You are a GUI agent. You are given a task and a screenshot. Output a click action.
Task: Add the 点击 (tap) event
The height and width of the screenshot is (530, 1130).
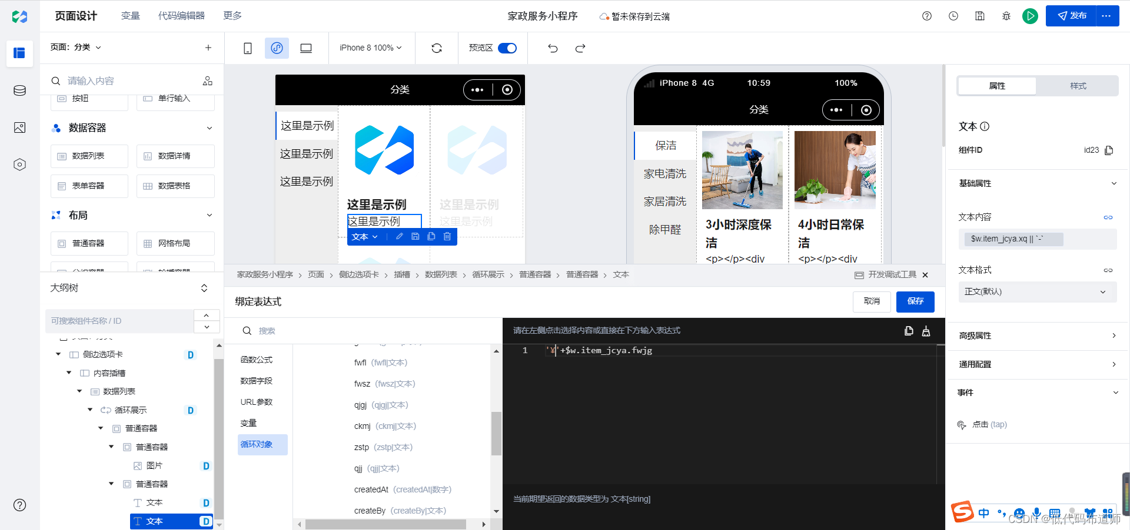point(989,424)
